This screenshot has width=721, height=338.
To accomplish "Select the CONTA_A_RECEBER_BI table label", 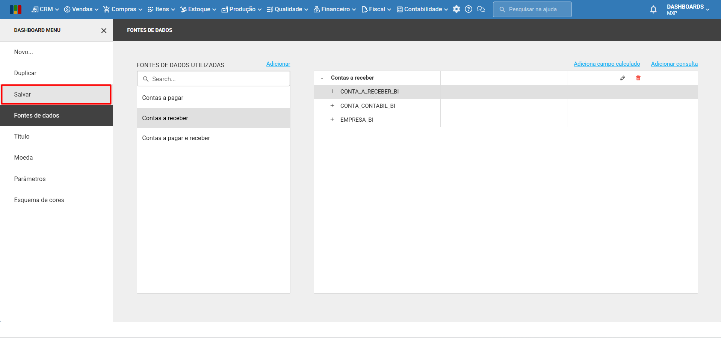I will point(369,92).
